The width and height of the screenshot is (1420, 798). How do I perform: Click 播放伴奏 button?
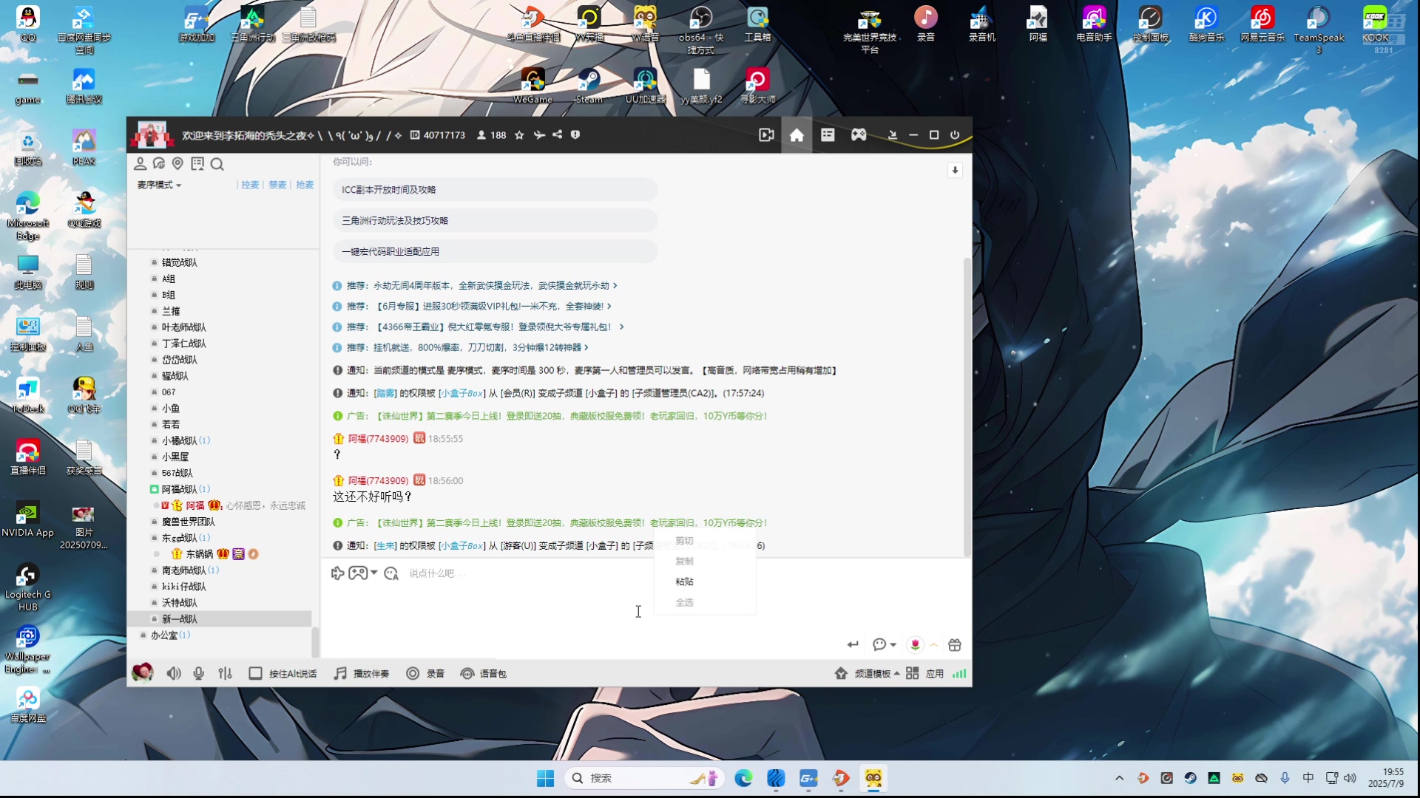point(361,674)
